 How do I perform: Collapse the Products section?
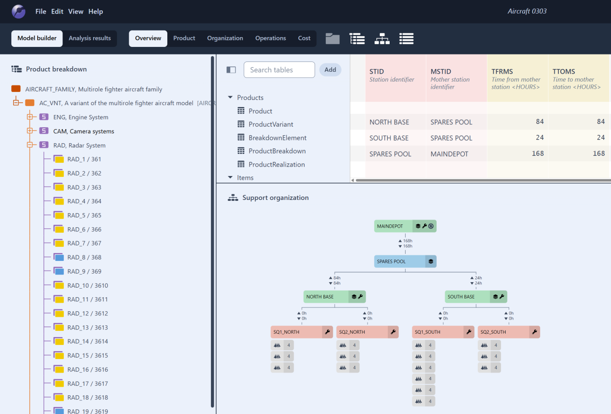pos(230,97)
